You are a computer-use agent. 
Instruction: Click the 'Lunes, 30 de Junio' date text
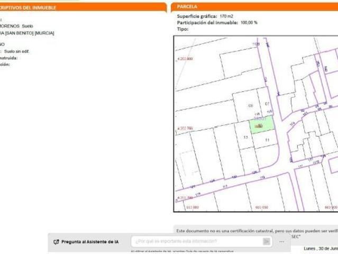coord(321,249)
